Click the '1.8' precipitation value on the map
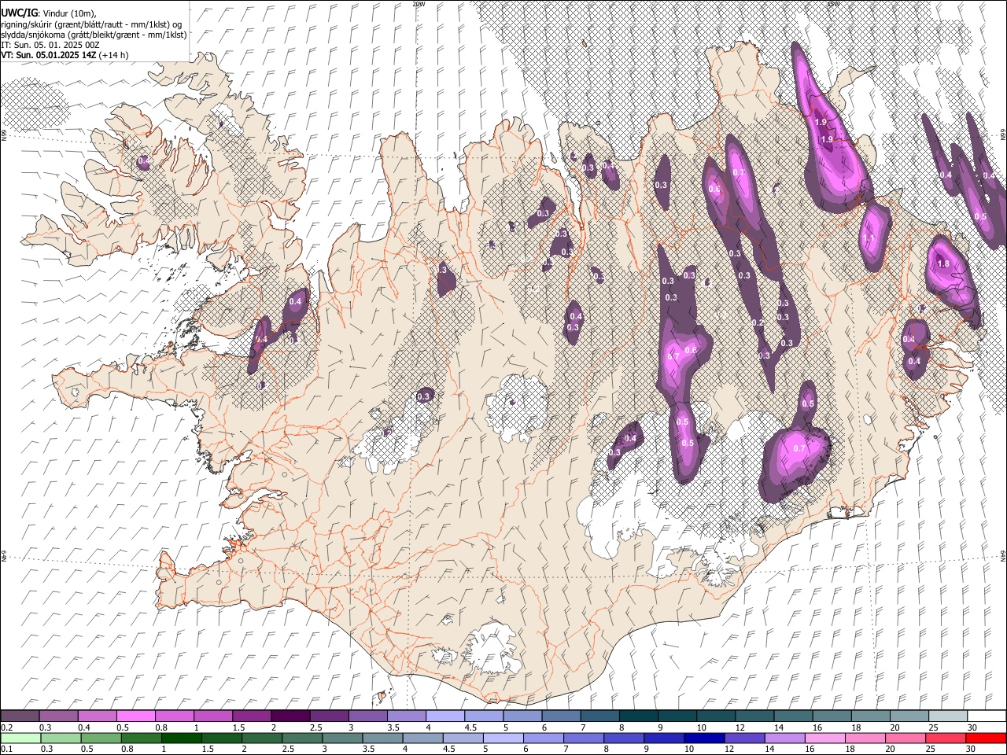This screenshot has width=1007, height=755. coord(944,264)
